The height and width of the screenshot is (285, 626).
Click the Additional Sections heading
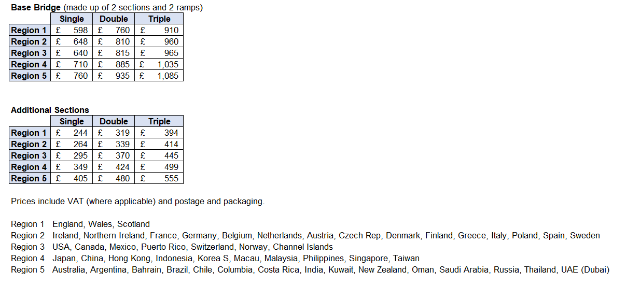tap(50, 110)
